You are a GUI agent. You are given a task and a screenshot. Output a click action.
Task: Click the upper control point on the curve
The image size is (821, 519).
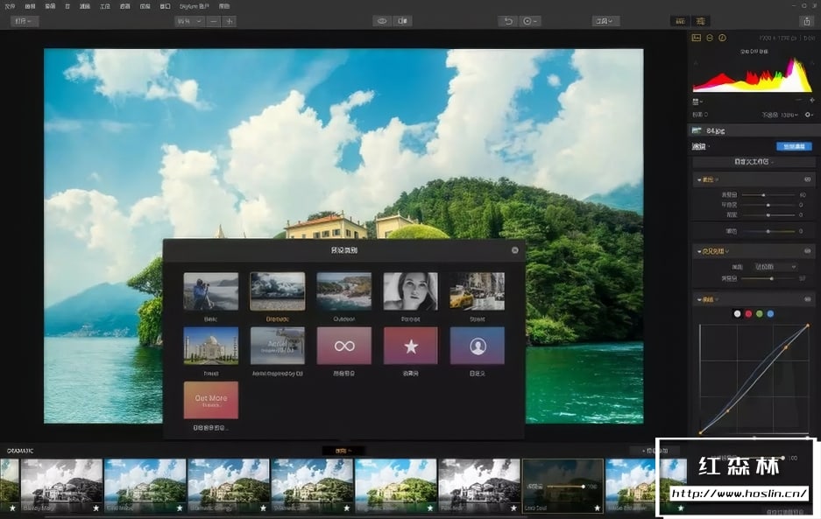(x=786, y=347)
